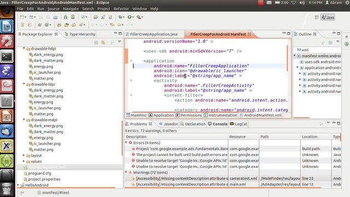Viewport: 350px width, 197px height.
Task: Collapse the Errors (4 items) group
Action: coord(126,142)
